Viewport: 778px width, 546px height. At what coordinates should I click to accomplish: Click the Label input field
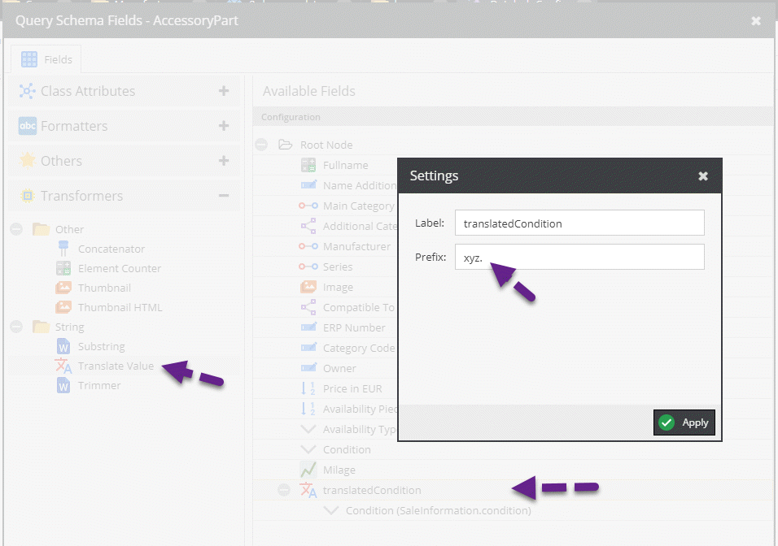pyautogui.click(x=579, y=223)
